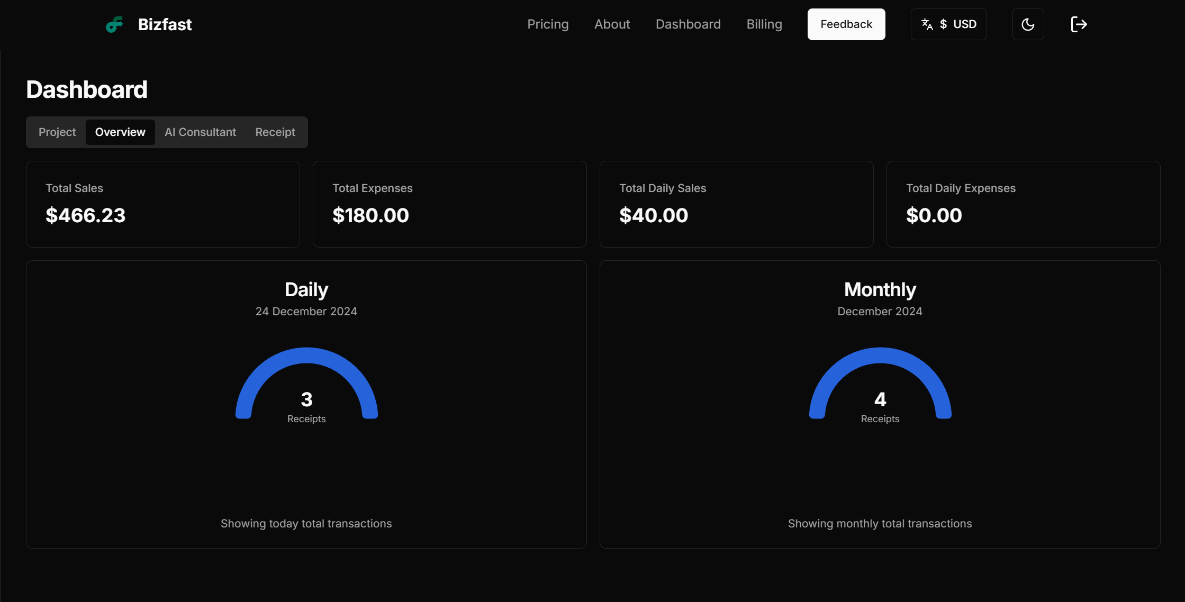
Task: Go to Pricing page
Action: coord(548,24)
